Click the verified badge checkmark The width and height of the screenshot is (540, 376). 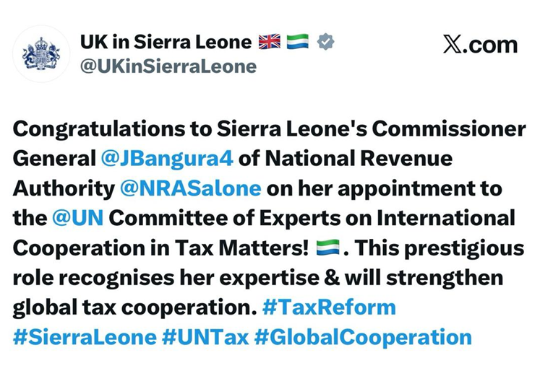click(322, 43)
